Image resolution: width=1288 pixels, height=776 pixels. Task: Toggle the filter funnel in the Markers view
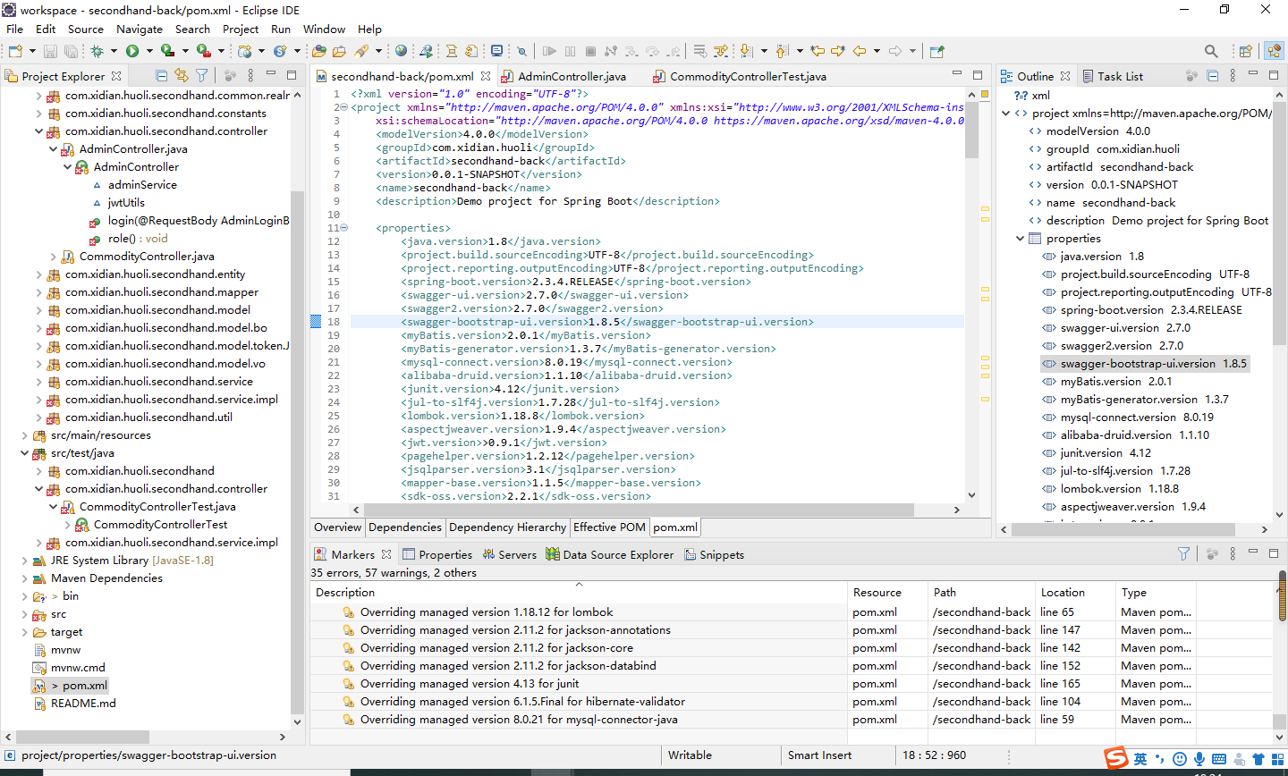[x=1183, y=553]
